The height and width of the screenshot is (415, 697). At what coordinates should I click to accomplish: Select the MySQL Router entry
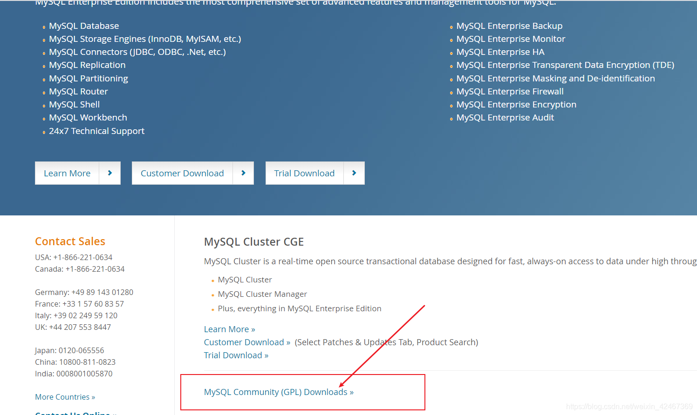(x=78, y=92)
